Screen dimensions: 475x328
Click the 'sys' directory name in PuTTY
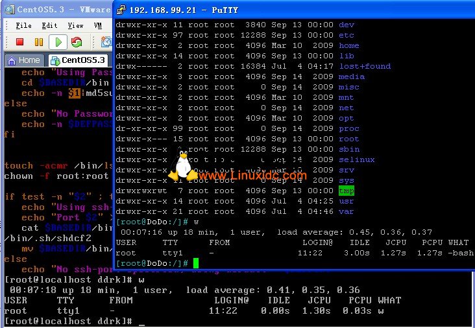pos(347,180)
